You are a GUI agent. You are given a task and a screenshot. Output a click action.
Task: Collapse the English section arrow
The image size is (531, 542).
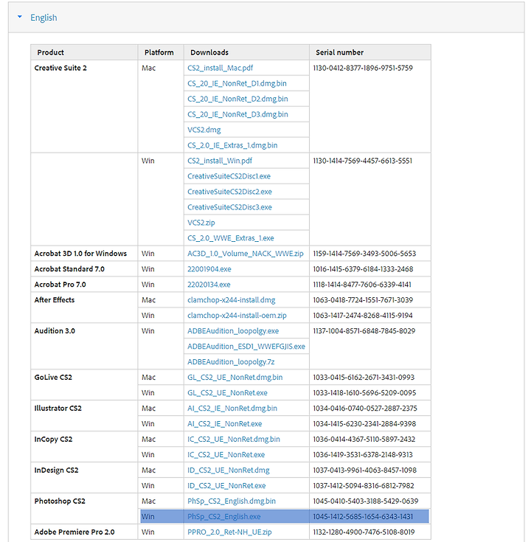pyautogui.click(x=20, y=16)
